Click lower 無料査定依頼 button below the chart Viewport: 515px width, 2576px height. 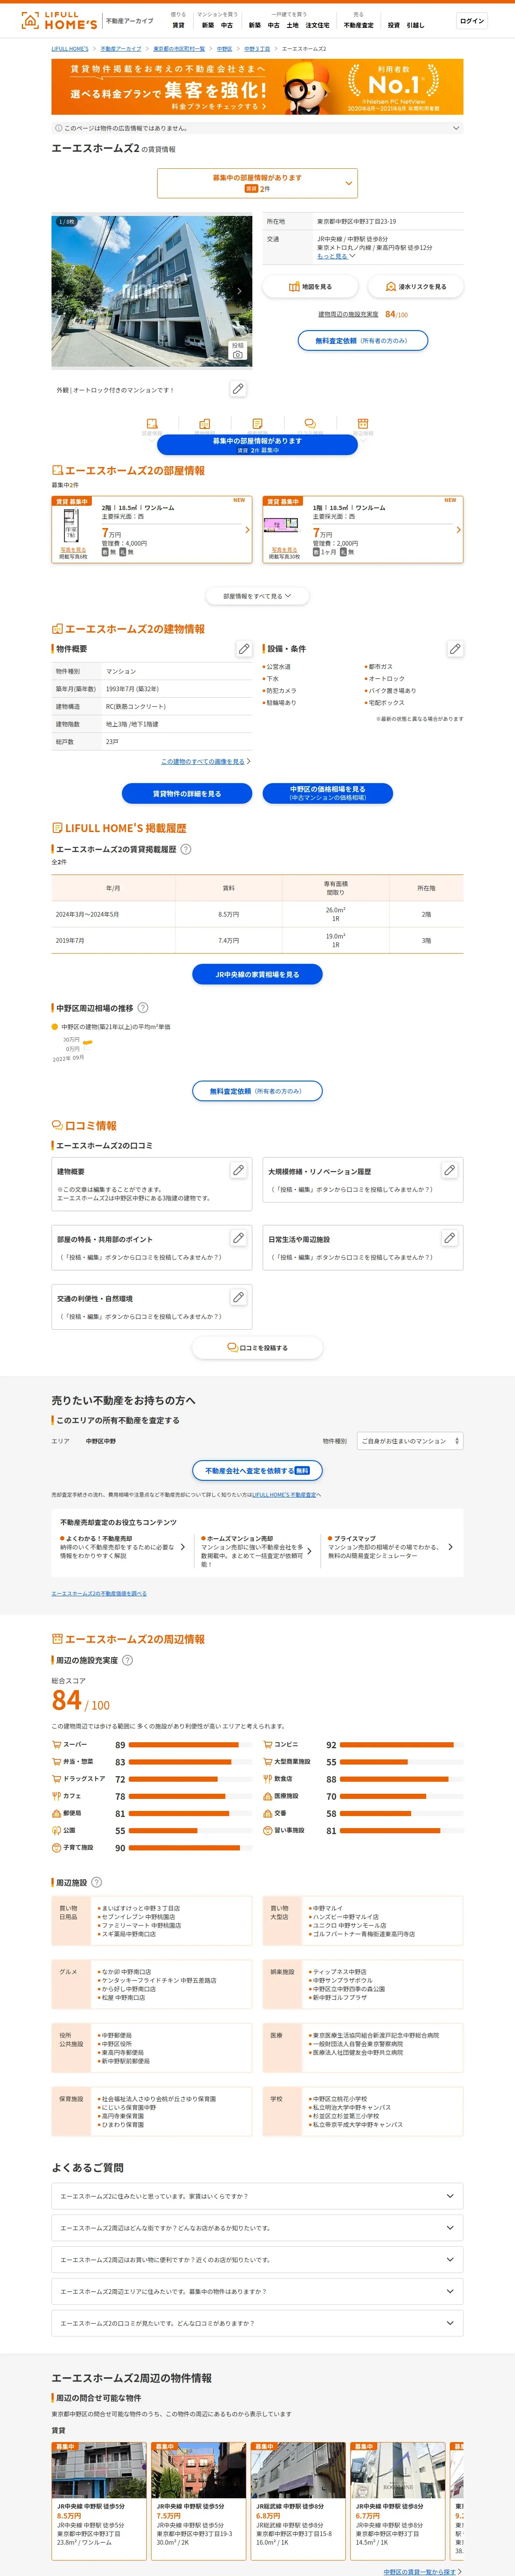pyautogui.click(x=257, y=1091)
